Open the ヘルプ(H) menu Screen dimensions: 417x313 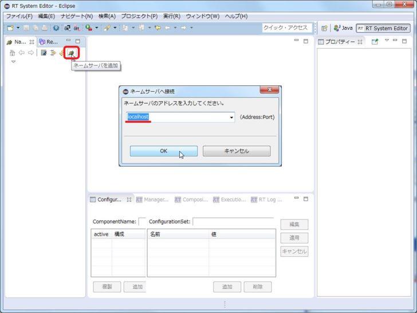236,16
